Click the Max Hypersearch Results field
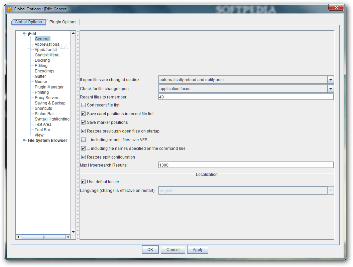 (246, 165)
